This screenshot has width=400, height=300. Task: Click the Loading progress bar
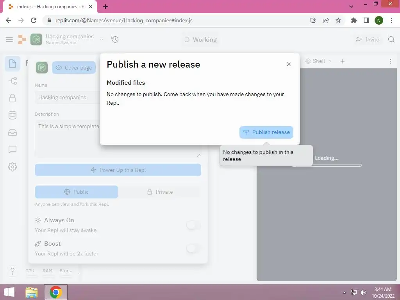pyautogui.click(x=327, y=165)
